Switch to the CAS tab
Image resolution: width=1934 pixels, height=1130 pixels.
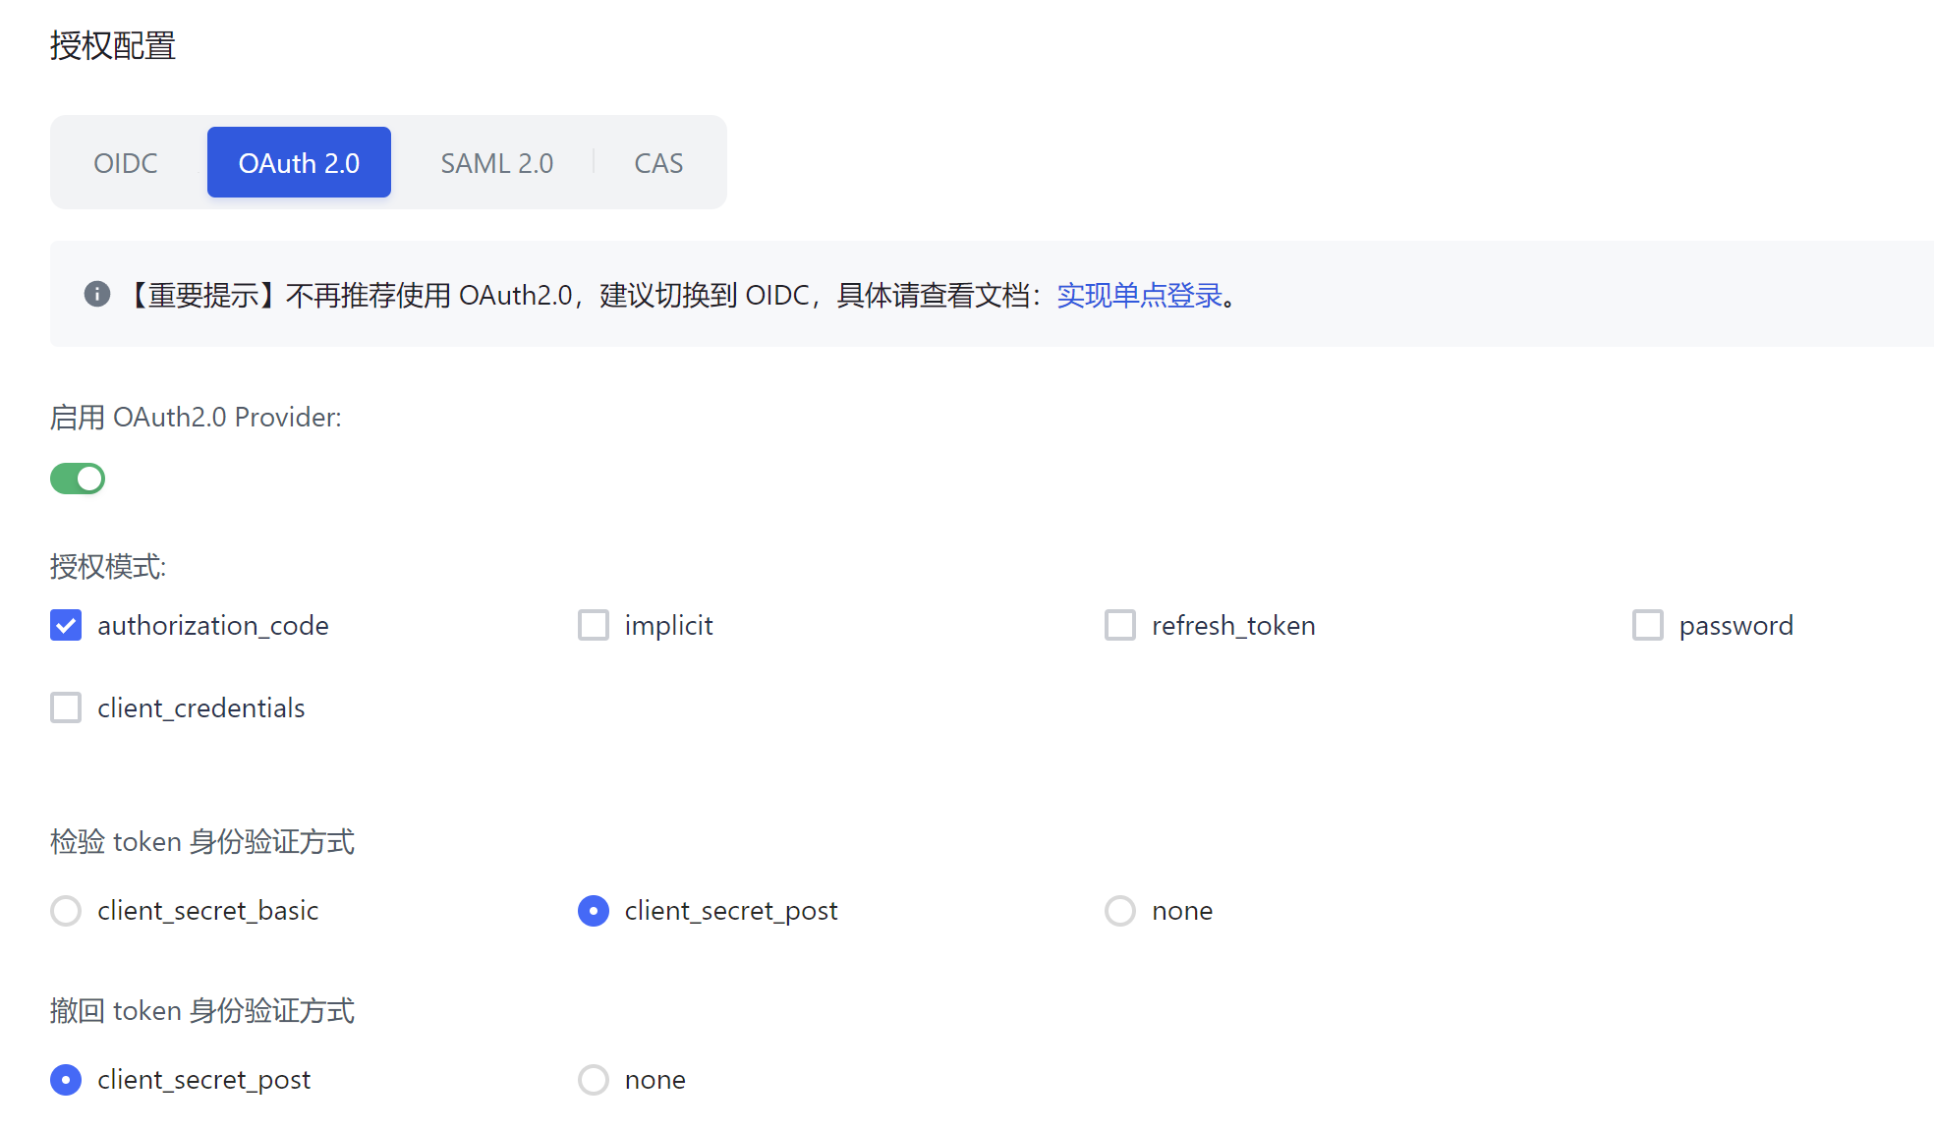click(657, 162)
